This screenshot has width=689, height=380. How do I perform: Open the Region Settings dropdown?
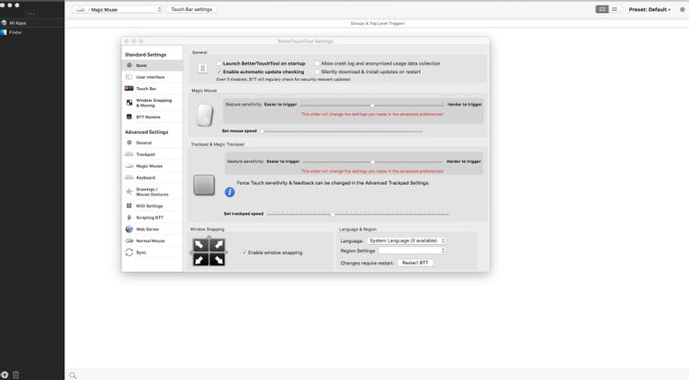point(412,251)
